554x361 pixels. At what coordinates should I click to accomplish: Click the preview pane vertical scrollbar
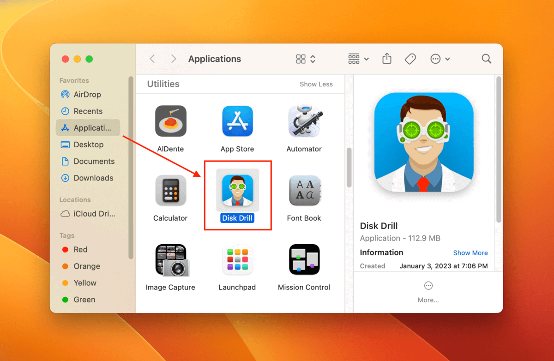coord(499,149)
